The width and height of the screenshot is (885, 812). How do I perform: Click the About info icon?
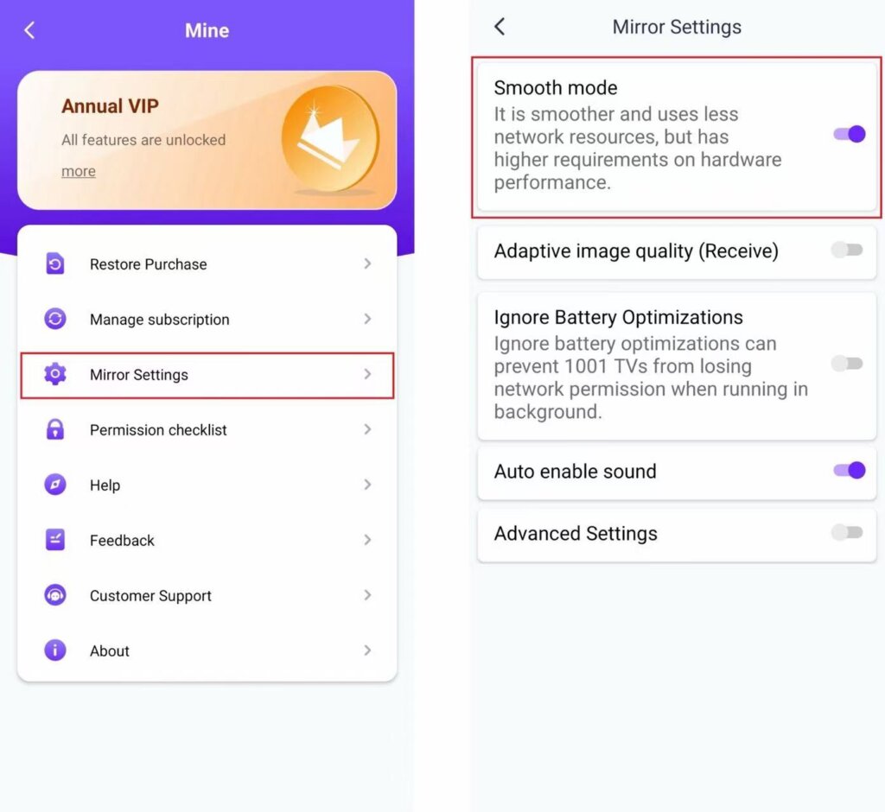click(x=55, y=651)
